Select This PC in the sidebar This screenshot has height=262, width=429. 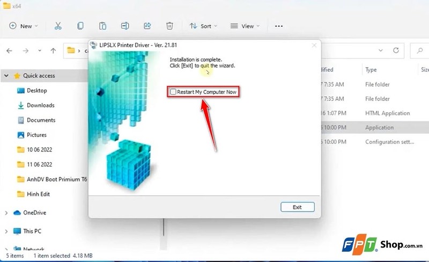[32, 231]
